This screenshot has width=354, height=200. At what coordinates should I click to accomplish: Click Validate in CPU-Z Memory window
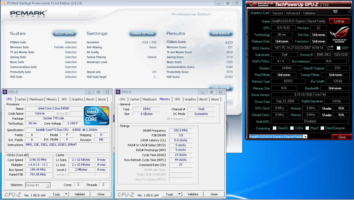(193, 194)
